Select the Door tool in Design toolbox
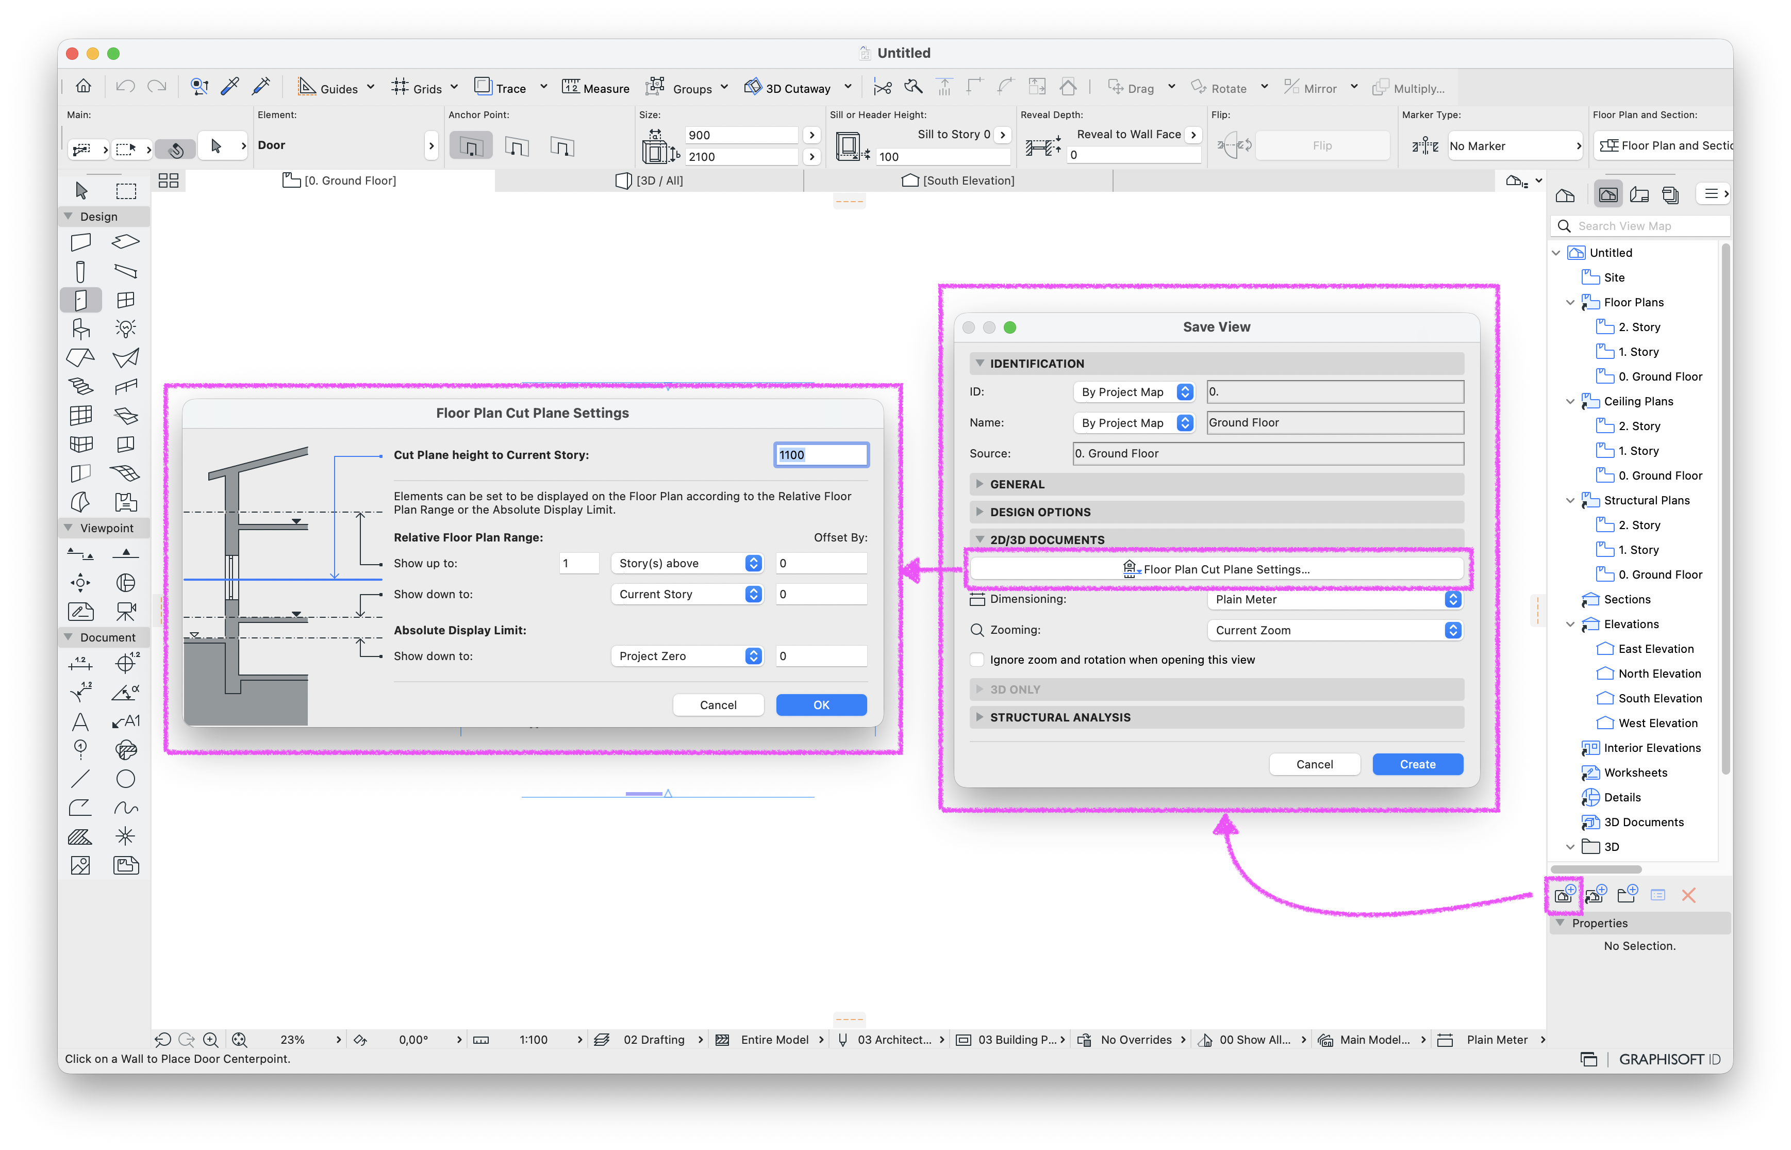 tap(80, 300)
